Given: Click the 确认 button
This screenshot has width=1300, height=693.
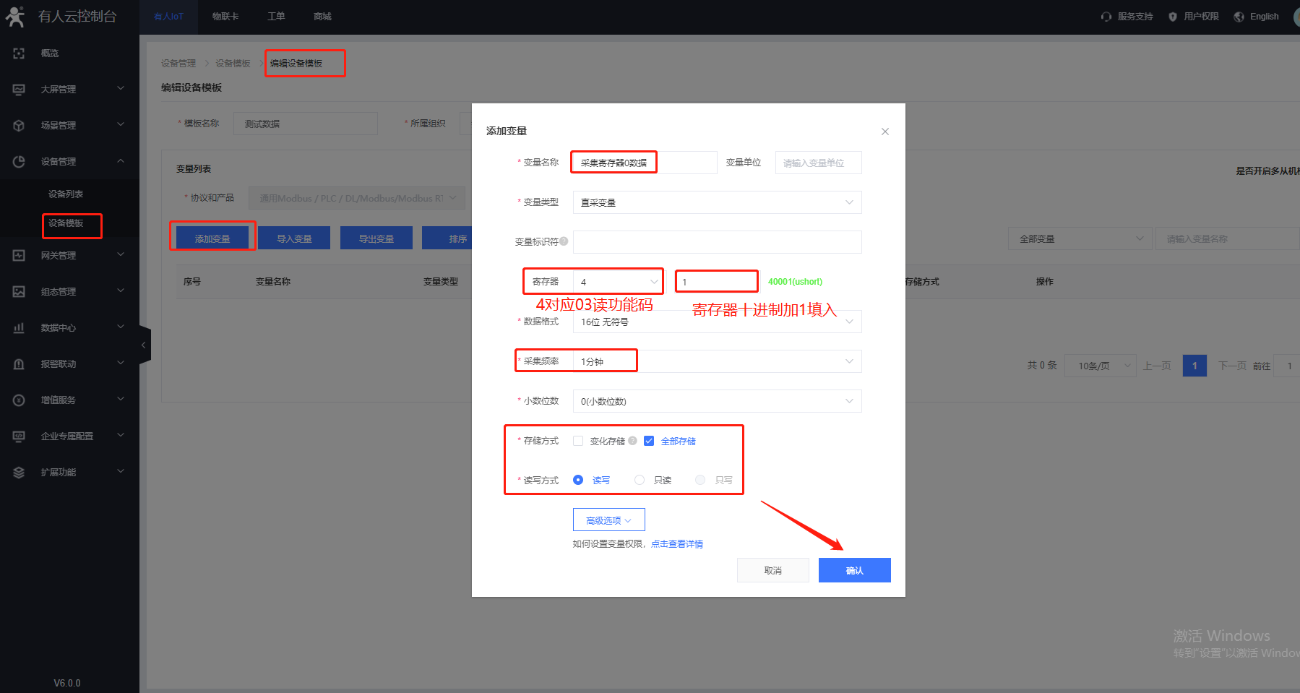Looking at the screenshot, I should (x=854, y=570).
